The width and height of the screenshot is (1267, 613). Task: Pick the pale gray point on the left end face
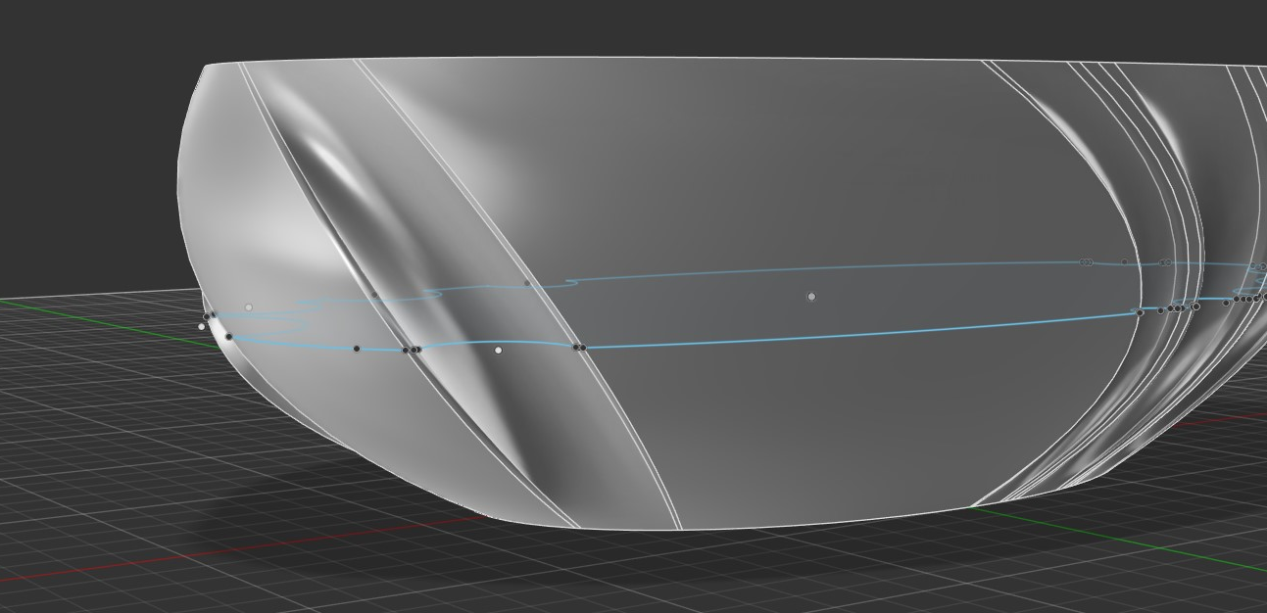pos(249,307)
